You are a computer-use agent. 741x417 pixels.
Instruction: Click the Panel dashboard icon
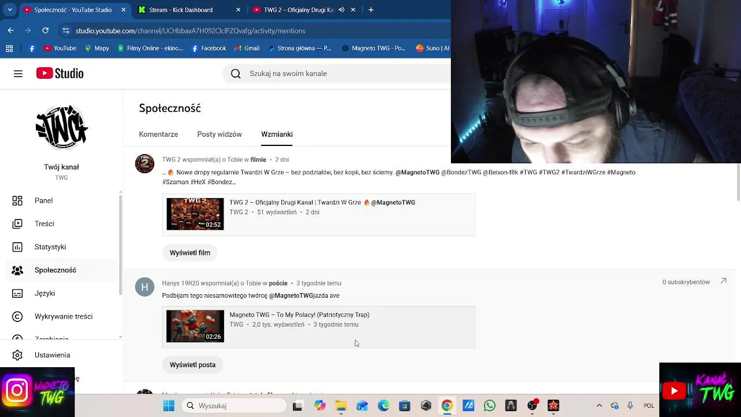[17, 200]
